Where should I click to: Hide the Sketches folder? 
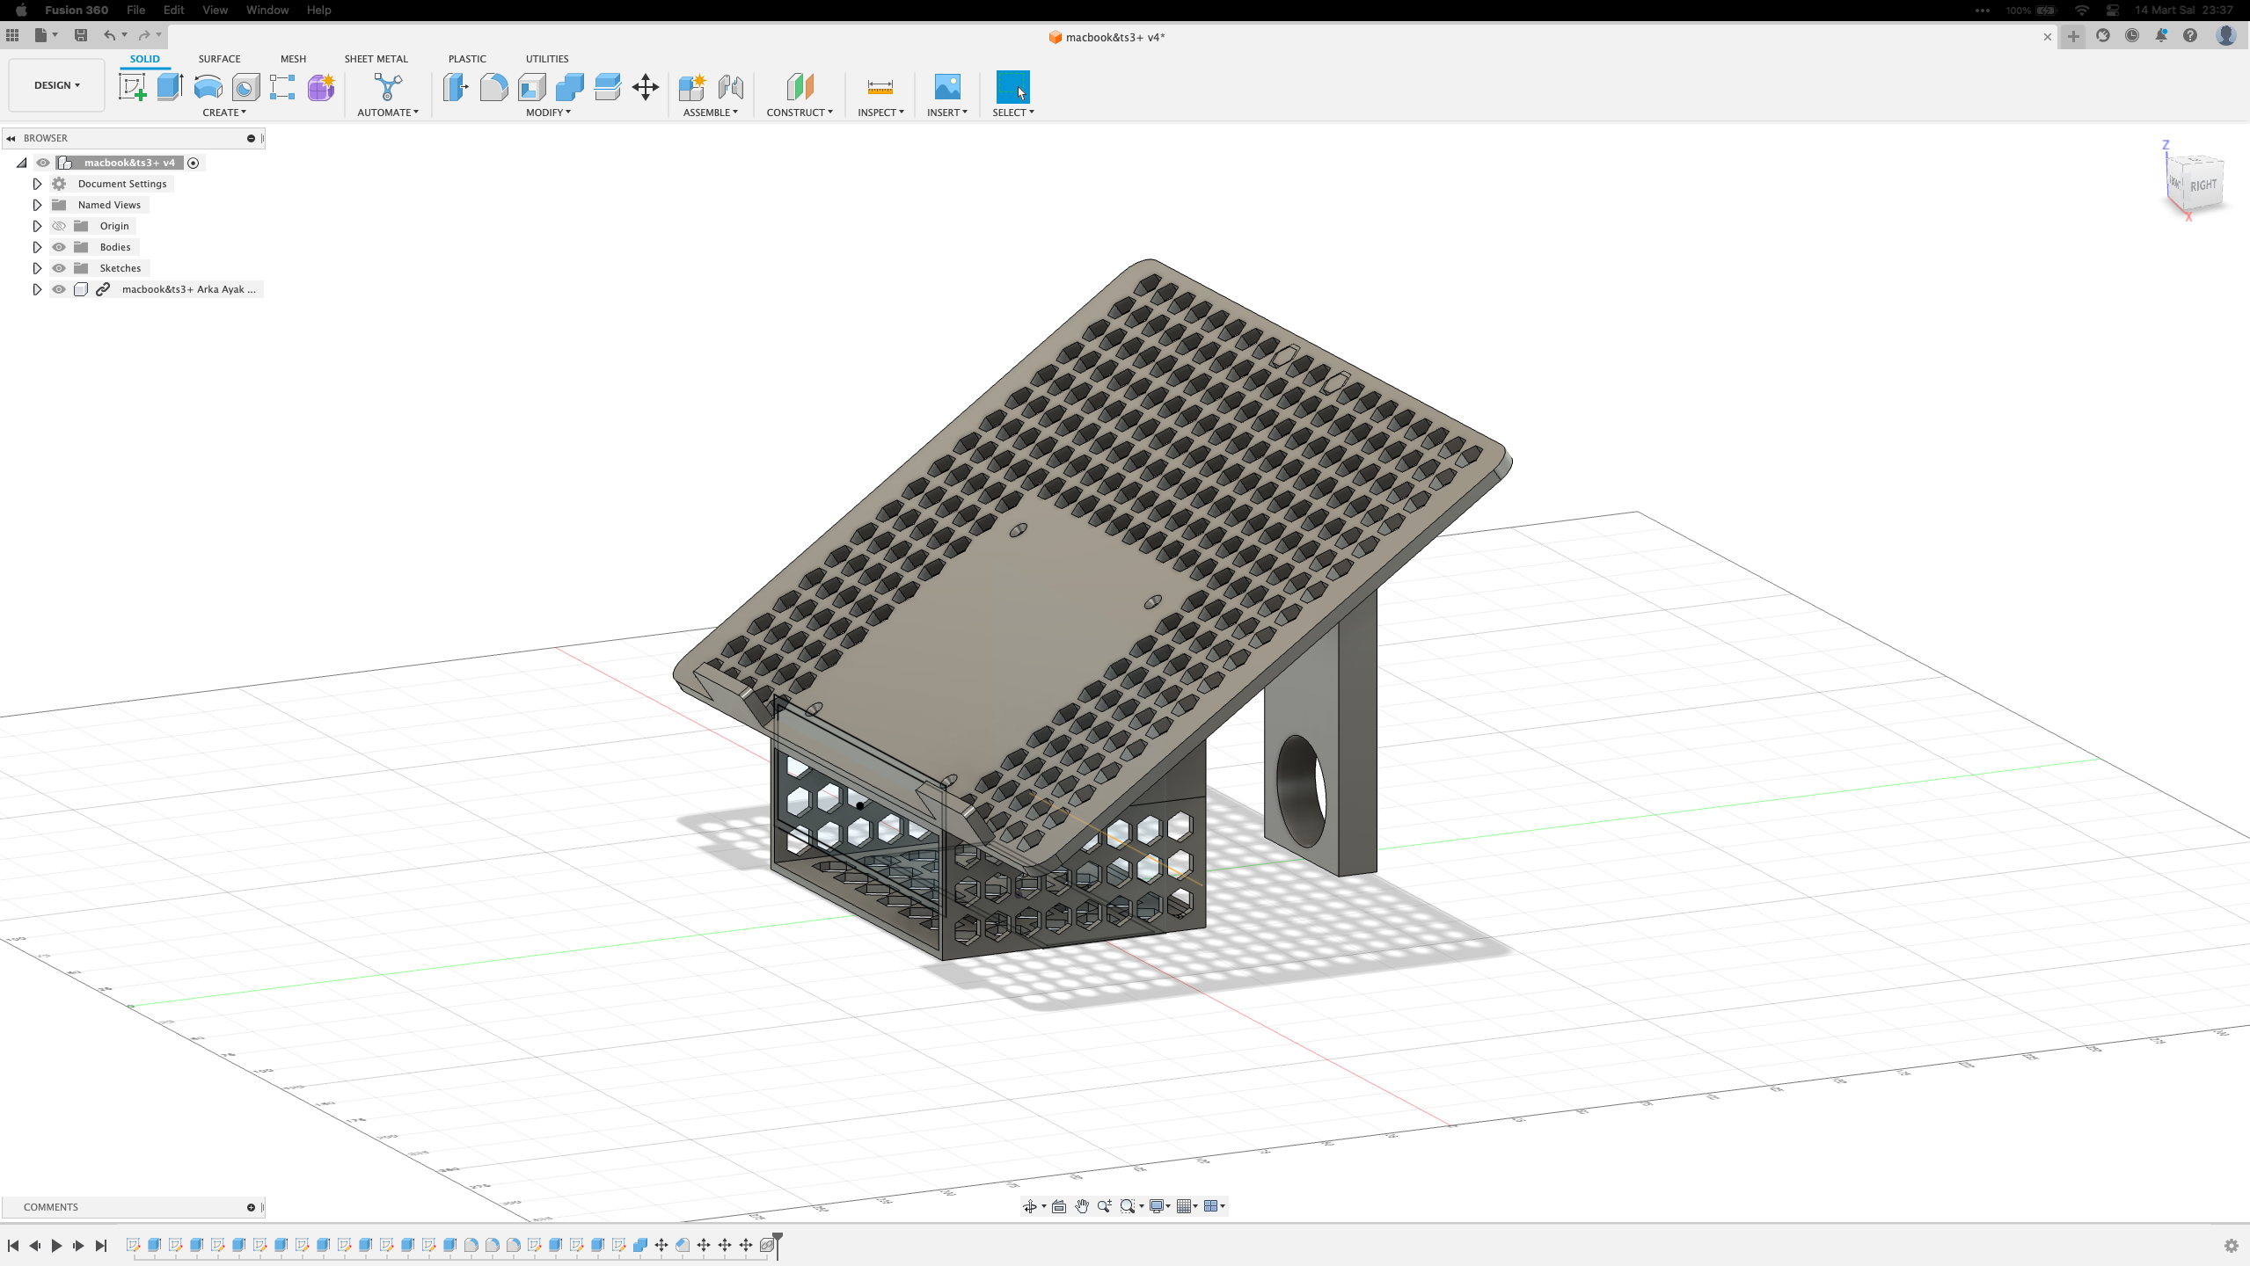pos(59,268)
